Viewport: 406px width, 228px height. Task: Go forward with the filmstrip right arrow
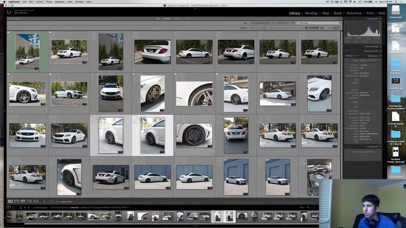pos(28,207)
